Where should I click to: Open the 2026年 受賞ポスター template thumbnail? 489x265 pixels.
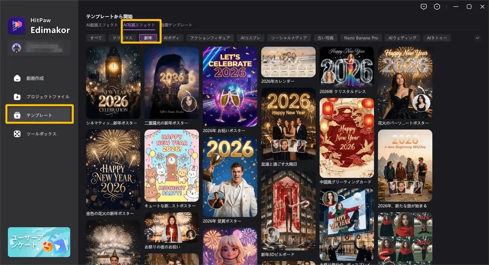point(230,177)
